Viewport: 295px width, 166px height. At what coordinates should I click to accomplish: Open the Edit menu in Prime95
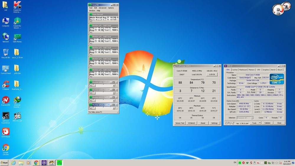[x=96, y=8]
